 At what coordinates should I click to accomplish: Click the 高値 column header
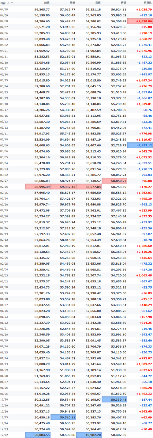coord(72,3)
